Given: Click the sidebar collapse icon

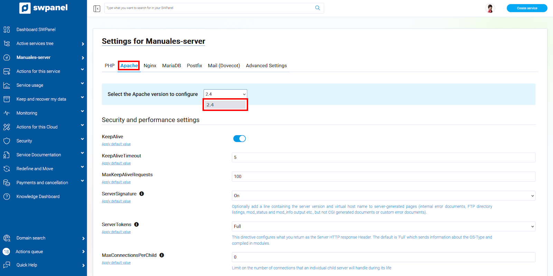Looking at the screenshot, I should click(x=97, y=9).
